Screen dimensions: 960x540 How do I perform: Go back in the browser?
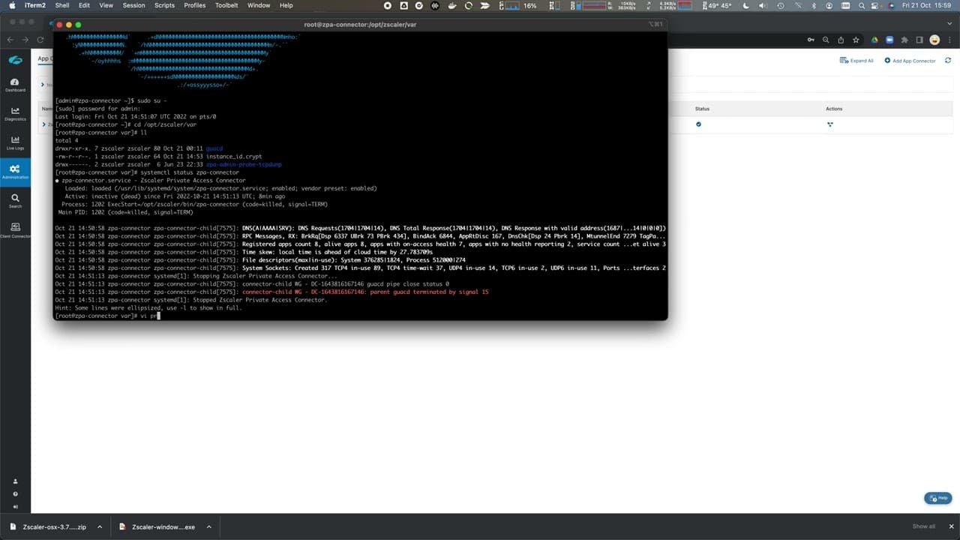click(10, 40)
